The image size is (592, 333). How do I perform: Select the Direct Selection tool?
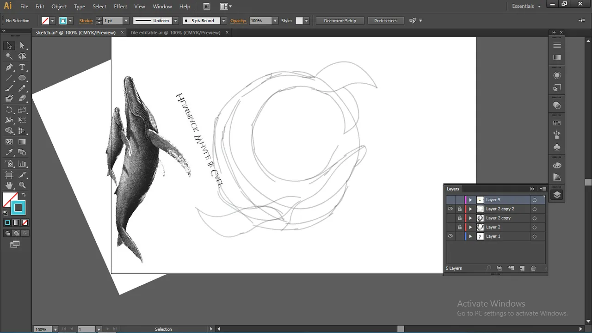[22, 45]
